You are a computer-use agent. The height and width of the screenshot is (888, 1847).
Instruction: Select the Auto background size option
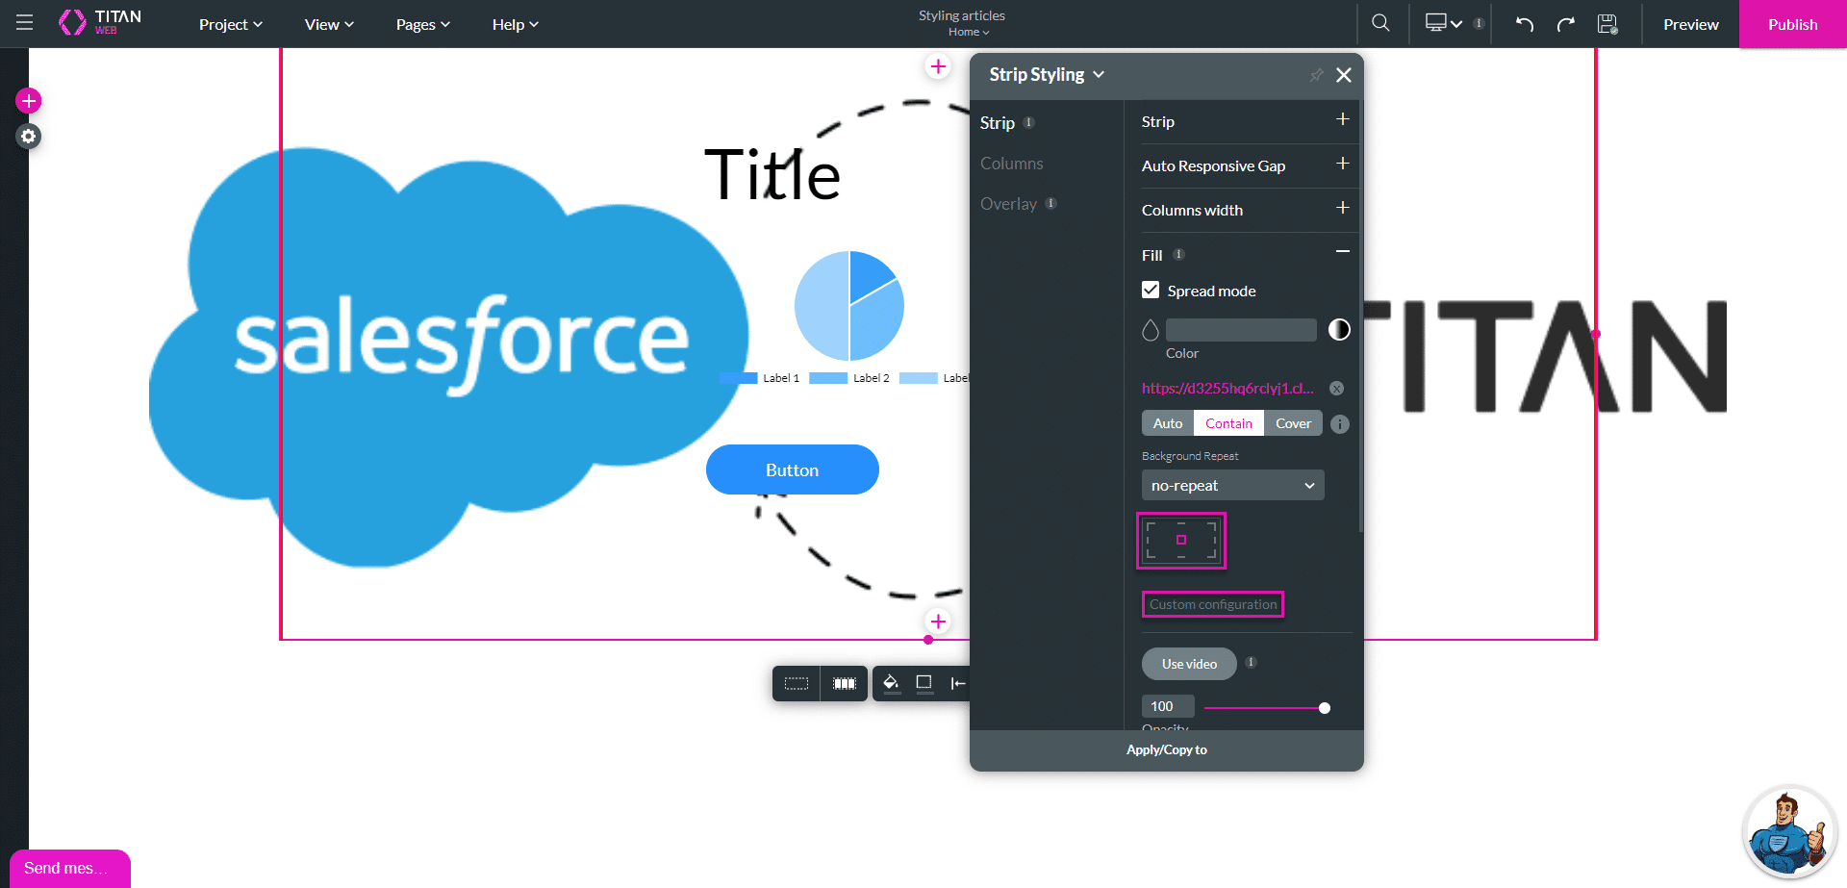coord(1167,423)
